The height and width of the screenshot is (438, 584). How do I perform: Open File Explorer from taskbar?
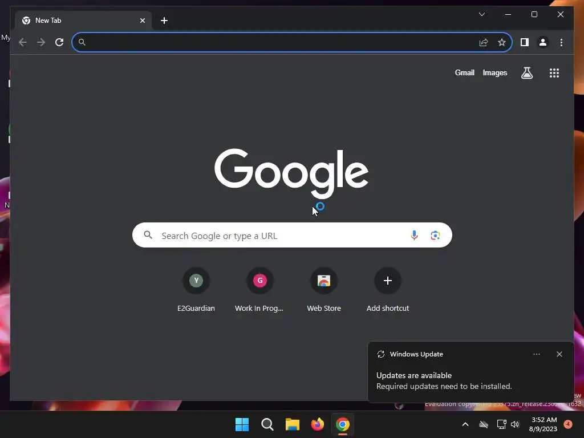tap(293, 424)
